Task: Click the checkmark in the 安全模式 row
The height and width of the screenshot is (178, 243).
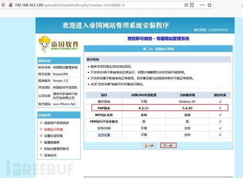Action: 220,121
